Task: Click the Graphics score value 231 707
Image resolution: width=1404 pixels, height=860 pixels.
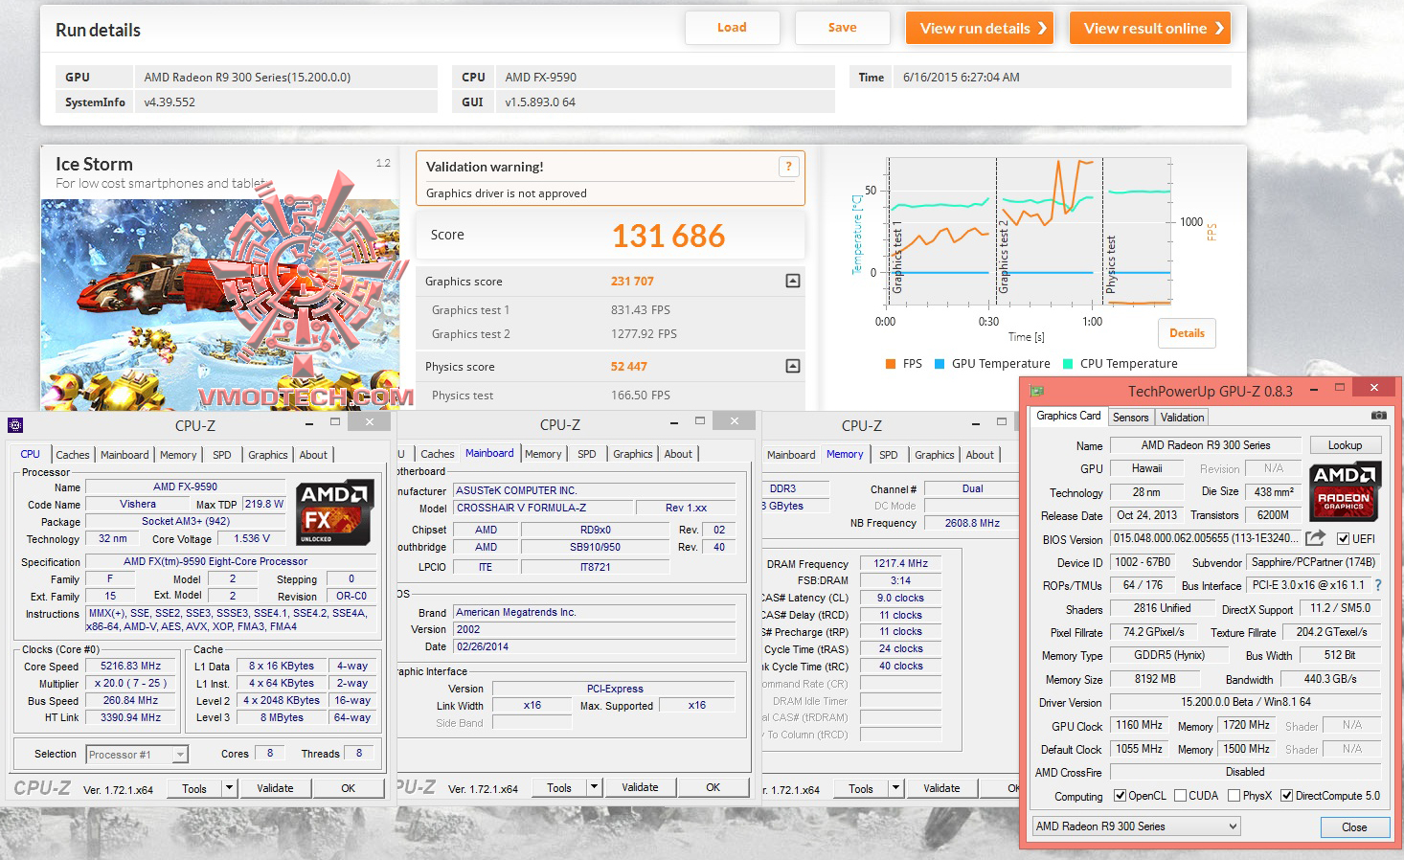Action: tap(632, 282)
